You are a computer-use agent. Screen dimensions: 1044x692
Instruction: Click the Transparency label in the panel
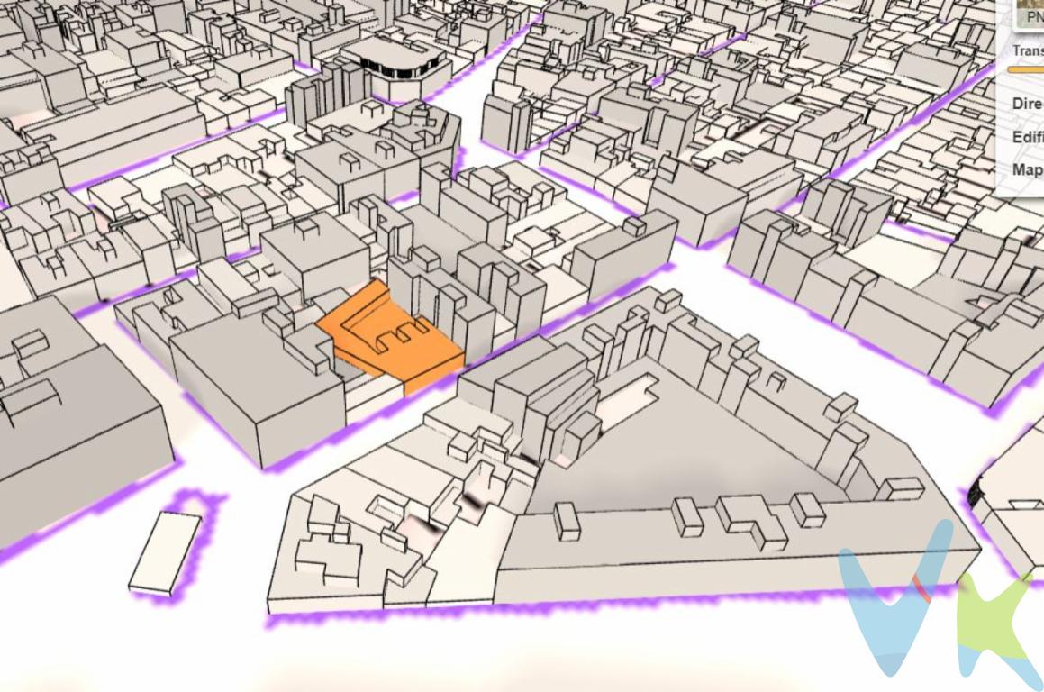pyautogui.click(x=1027, y=52)
